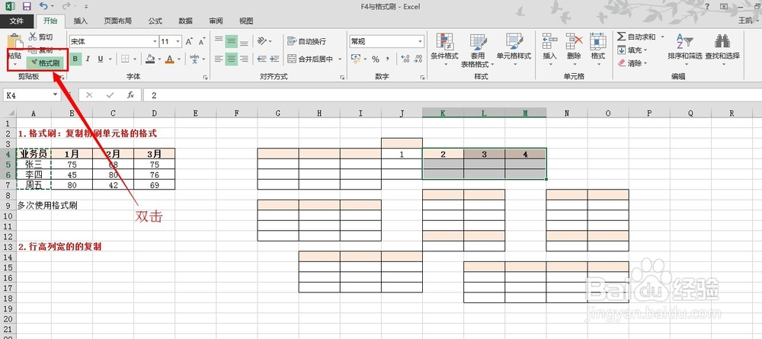Open the clipboard group dialog launcher
762x339 pixels.
pyautogui.click(x=62, y=77)
